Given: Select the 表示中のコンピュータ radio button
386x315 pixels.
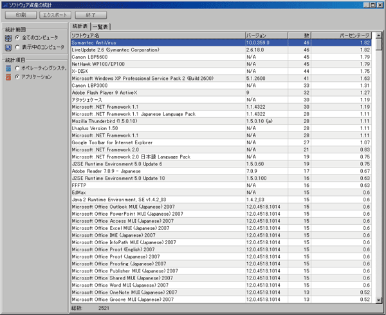Looking at the screenshot, I should pos(17,48).
